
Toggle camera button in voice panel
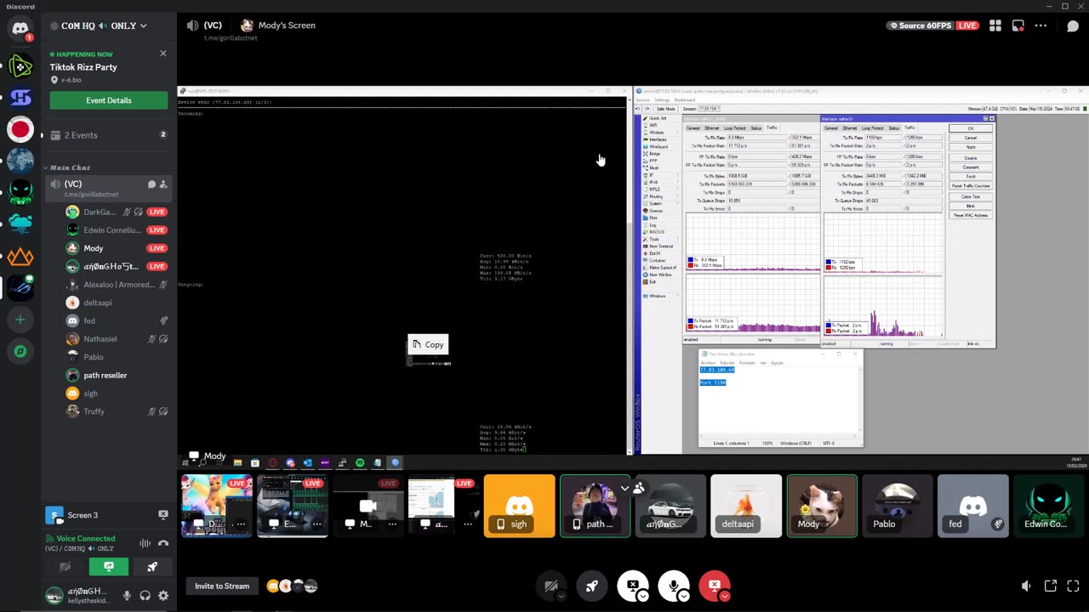[65, 567]
